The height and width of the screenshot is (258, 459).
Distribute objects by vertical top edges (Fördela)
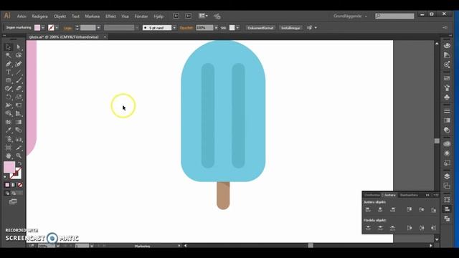pos(368,228)
